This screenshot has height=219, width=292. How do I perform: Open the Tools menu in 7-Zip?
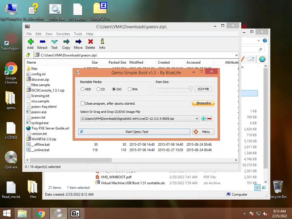pyautogui.click(x=78, y=34)
